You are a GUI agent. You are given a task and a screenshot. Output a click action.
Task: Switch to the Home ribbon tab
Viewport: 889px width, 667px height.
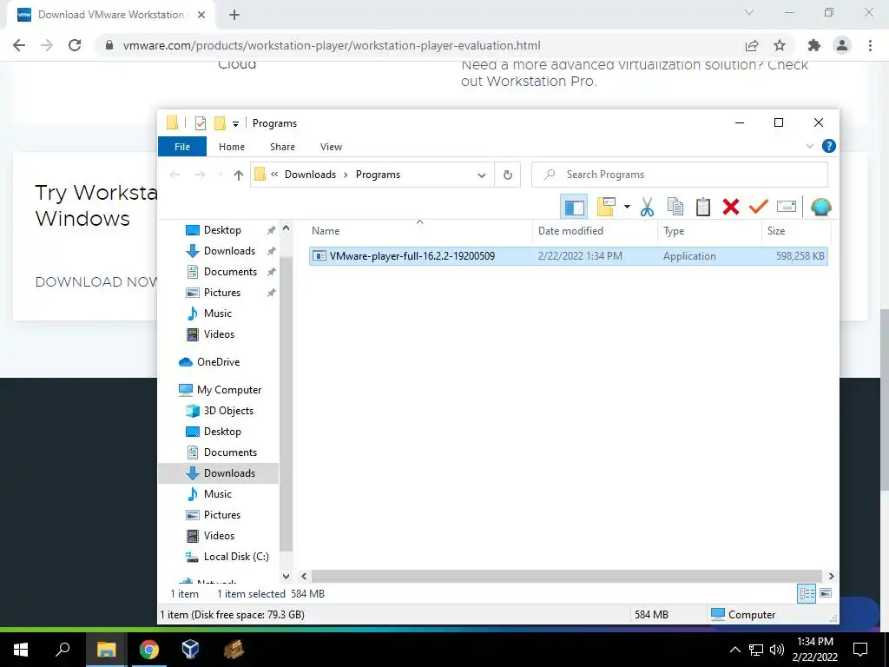point(232,147)
